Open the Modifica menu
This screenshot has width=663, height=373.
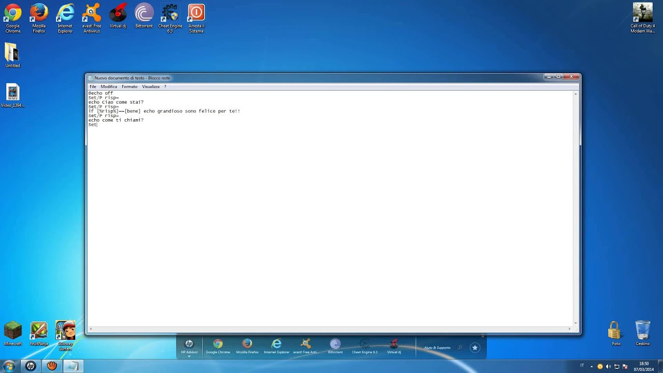[109, 87]
